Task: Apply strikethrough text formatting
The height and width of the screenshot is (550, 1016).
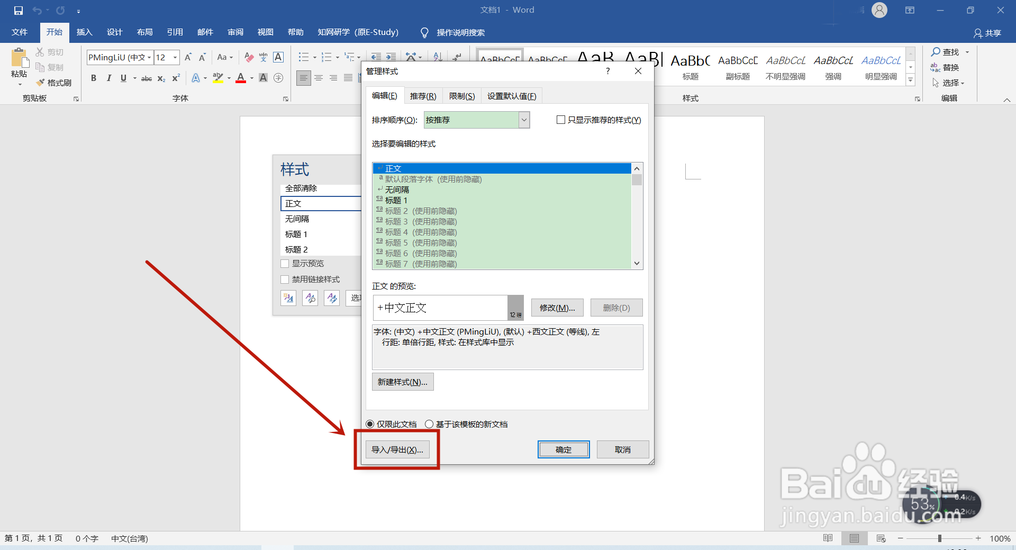Action: coord(147,78)
